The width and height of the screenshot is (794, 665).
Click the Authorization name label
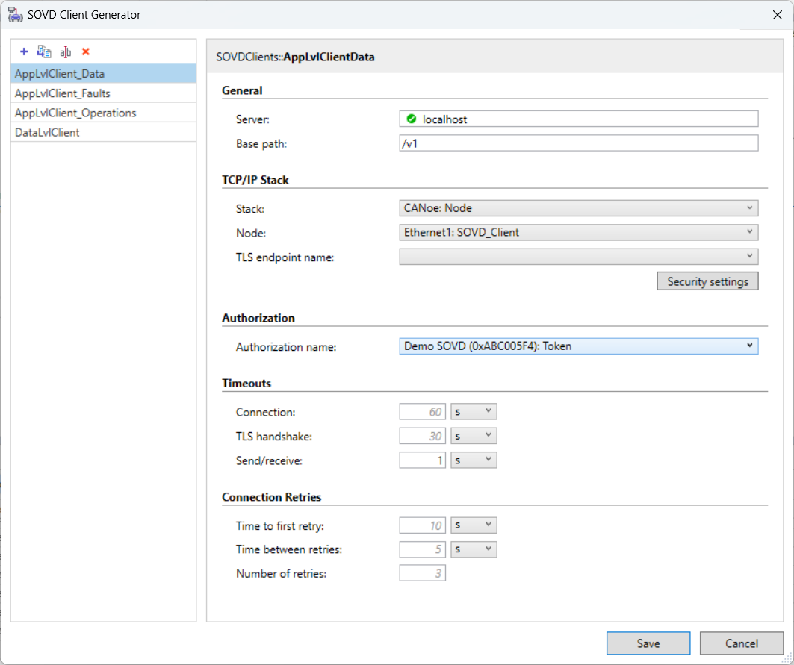(286, 347)
